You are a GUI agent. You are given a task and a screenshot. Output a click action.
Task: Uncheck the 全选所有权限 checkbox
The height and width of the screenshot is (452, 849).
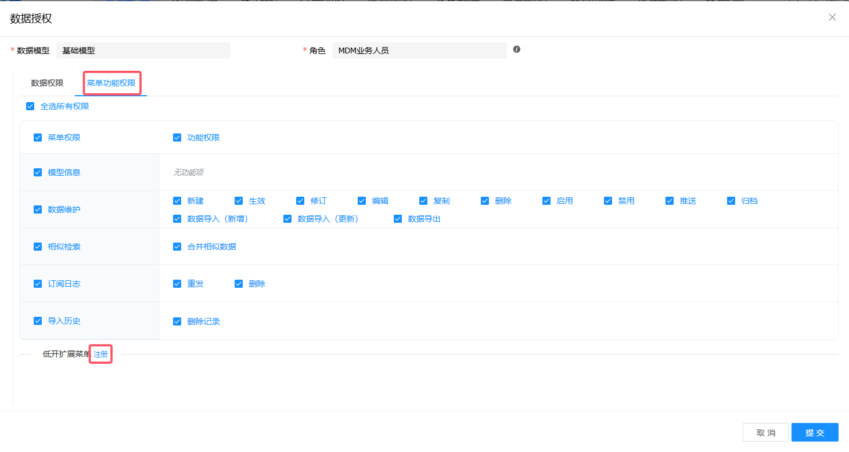[x=30, y=106]
